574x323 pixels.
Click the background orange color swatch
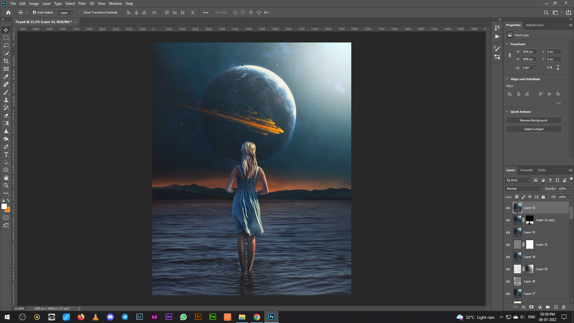(8, 210)
